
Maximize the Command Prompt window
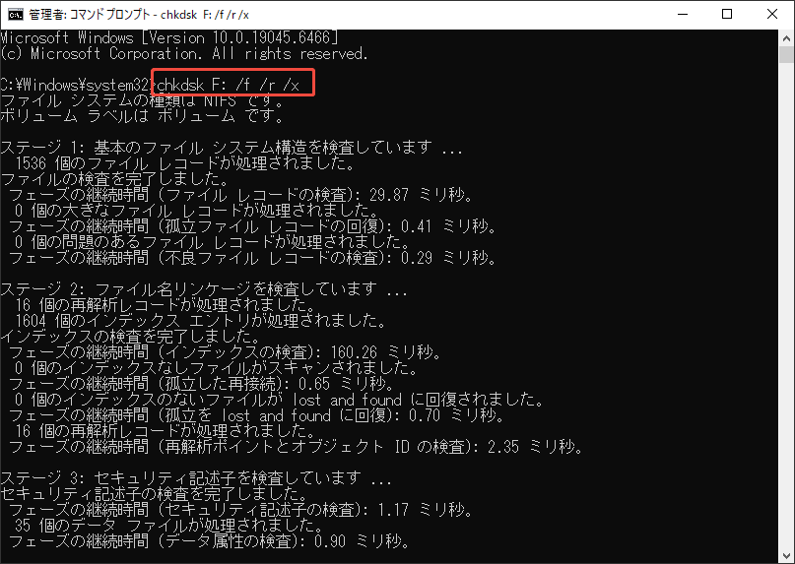(727, 14)
